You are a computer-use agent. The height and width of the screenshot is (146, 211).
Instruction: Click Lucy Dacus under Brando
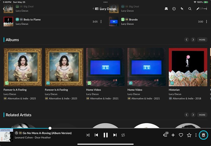click(x=128, y=24)
